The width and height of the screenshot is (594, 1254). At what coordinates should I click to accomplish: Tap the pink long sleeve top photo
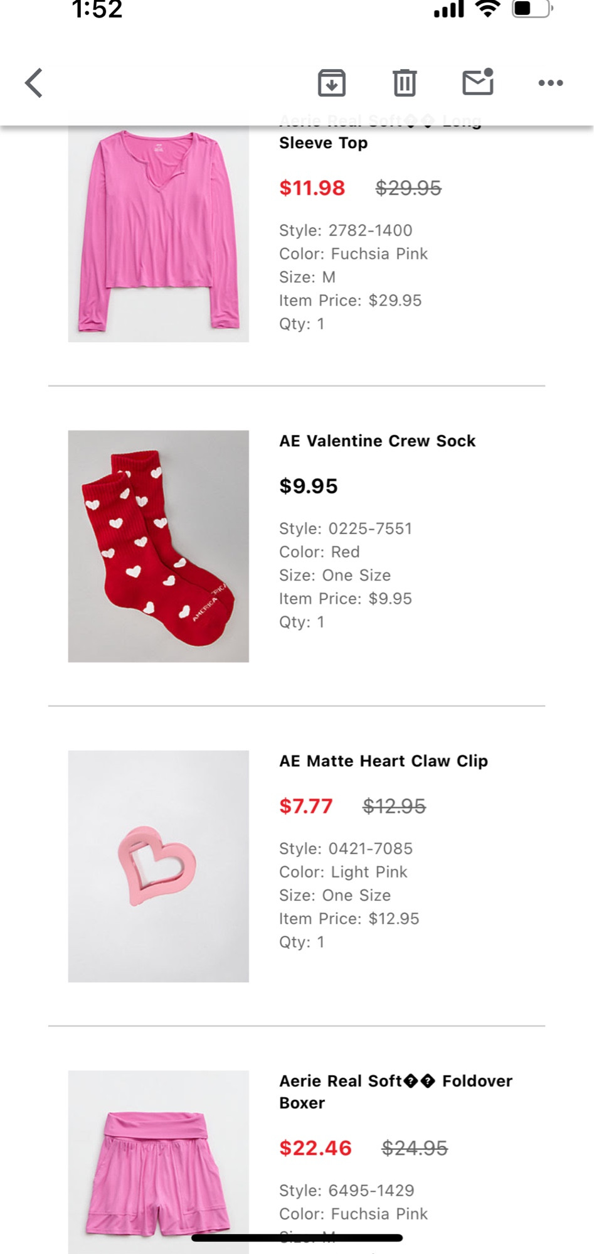[159, 232]
